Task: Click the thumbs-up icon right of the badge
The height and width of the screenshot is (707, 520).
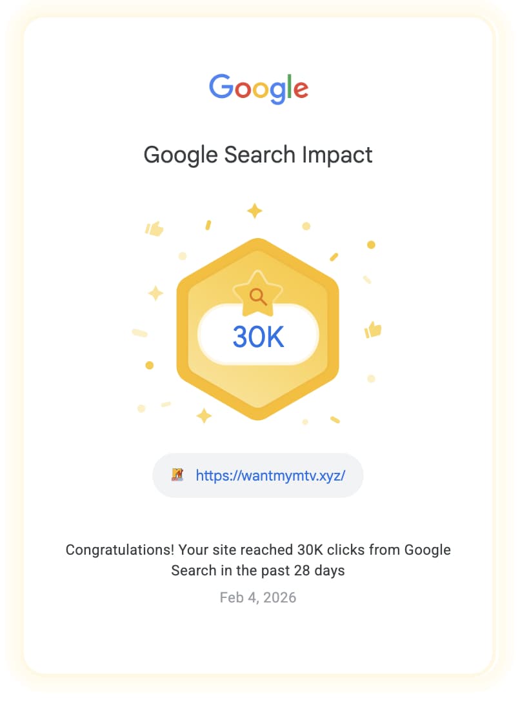Action: pyautogui.click(x=373, y=330)
